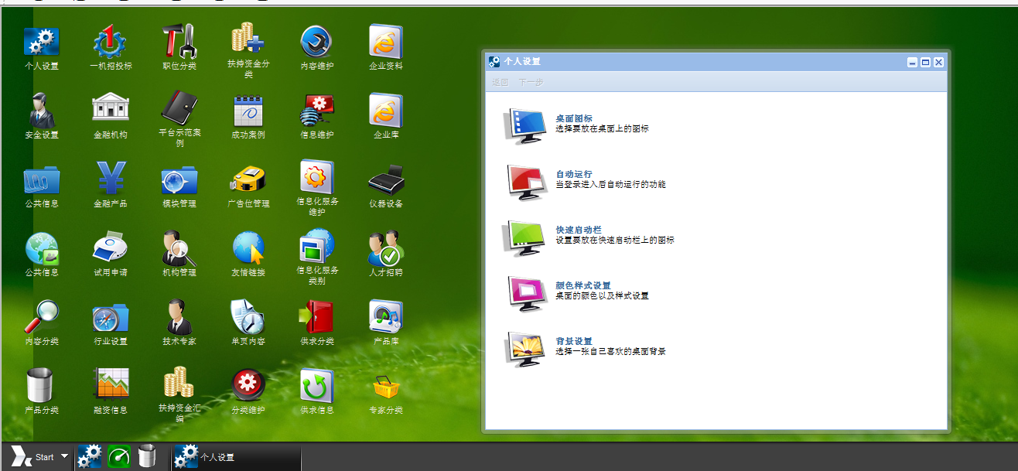Screen dimensions: 1018x471
Task: Open the 自动运行 settings link
Action: (x=574, y=174)
